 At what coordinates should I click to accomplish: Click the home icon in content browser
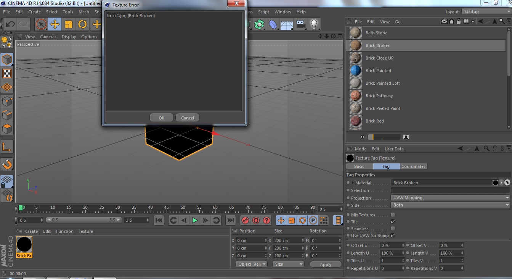coord(452,21)
